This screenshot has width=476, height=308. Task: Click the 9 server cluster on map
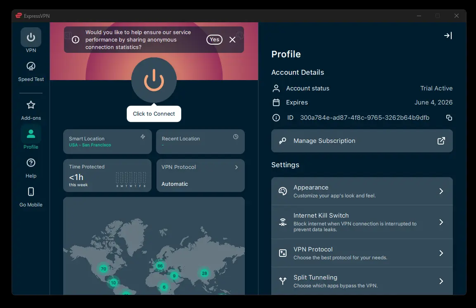tap(174, 276)
